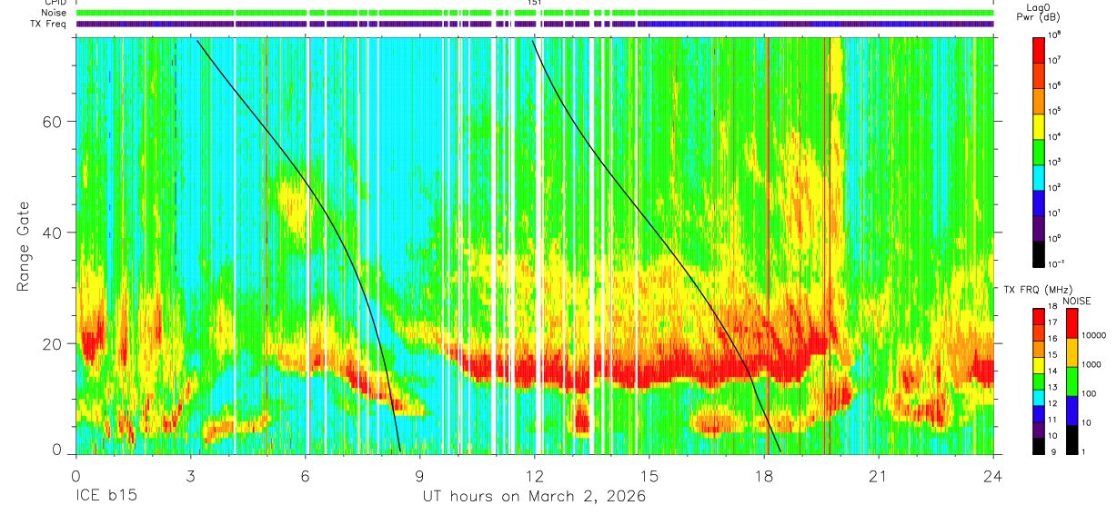Click the x-axis tick label 9 hours
1117x515 pixels.
(419, 475)
